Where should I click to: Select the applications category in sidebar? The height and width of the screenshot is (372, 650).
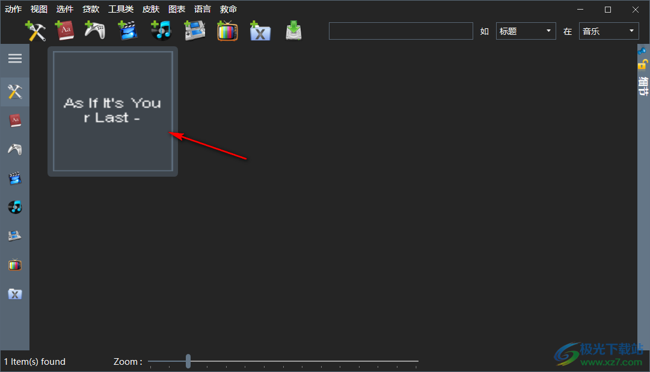(15, 92)
